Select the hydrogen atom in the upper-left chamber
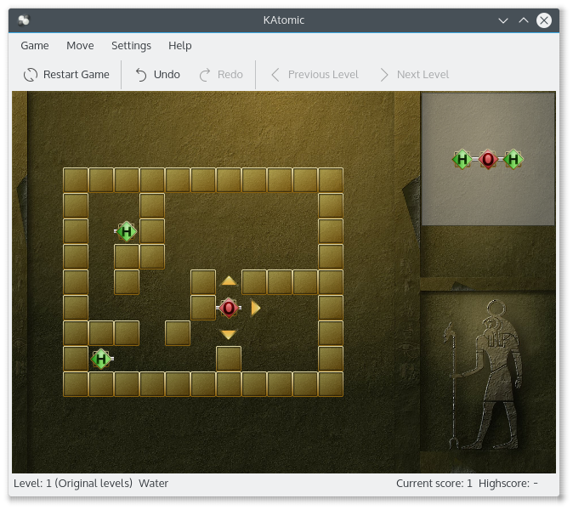The image size is (573, 510). (x=127, y=231)
